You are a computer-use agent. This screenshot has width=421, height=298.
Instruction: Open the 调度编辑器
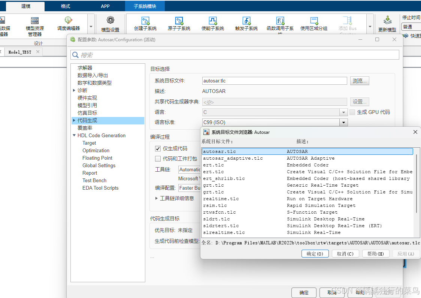pyautogui.click(x=69, y=23)
